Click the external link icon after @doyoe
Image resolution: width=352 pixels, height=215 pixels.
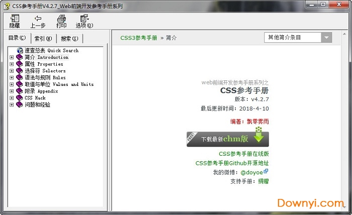click(266, 171)
